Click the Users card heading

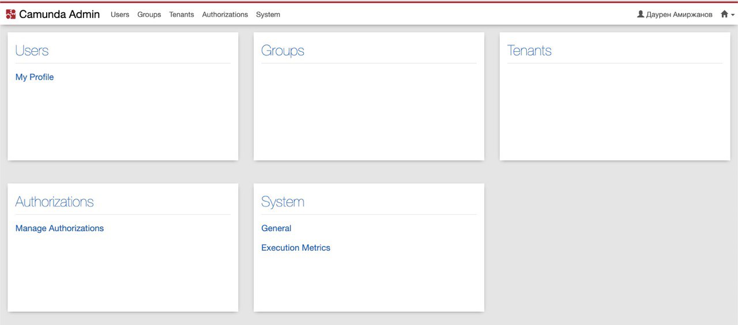tap(32, 51)
